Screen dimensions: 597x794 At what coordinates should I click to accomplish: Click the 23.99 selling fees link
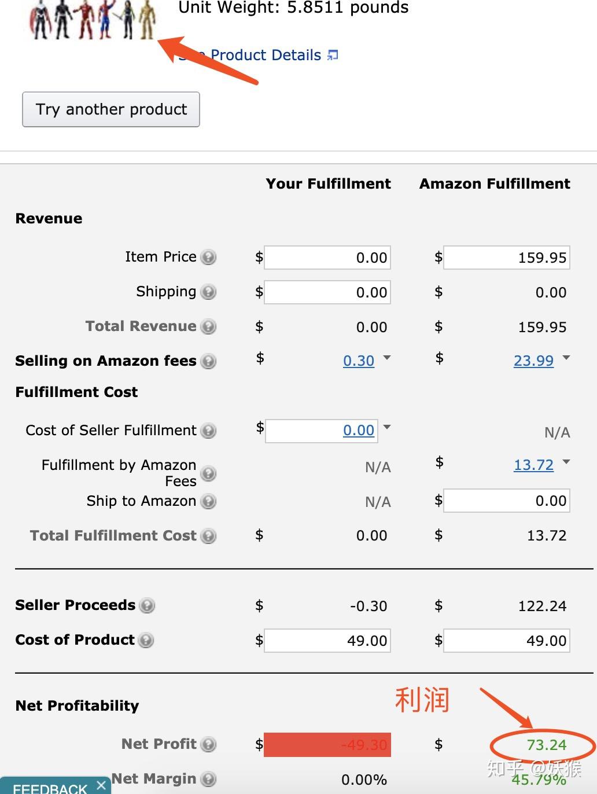(533, 361)
